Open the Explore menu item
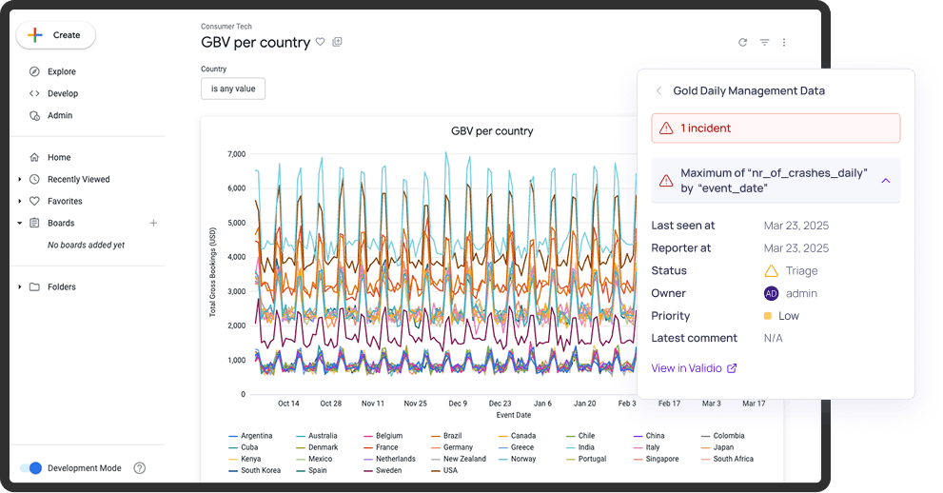The width and height of the screenshot is (943, 493). pyautogui.click(x=61, y=71)
